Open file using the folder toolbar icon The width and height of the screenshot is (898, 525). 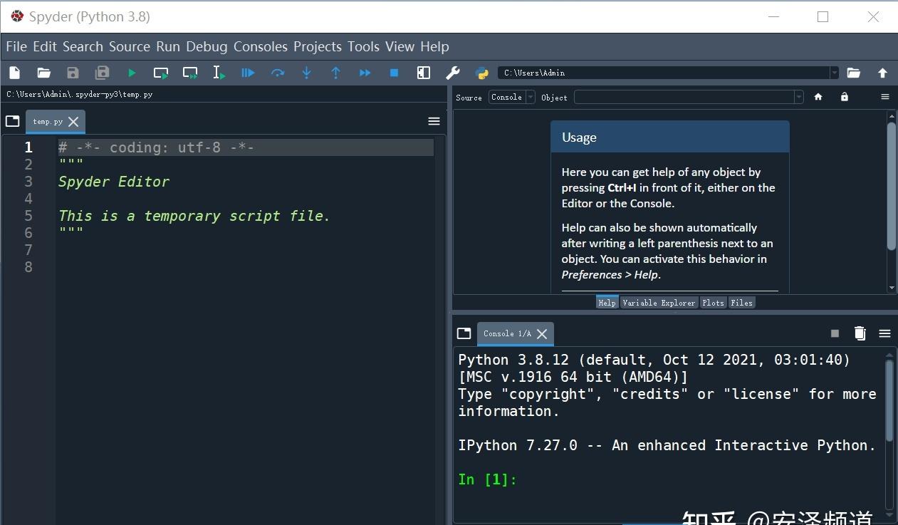tap(44, 73)
